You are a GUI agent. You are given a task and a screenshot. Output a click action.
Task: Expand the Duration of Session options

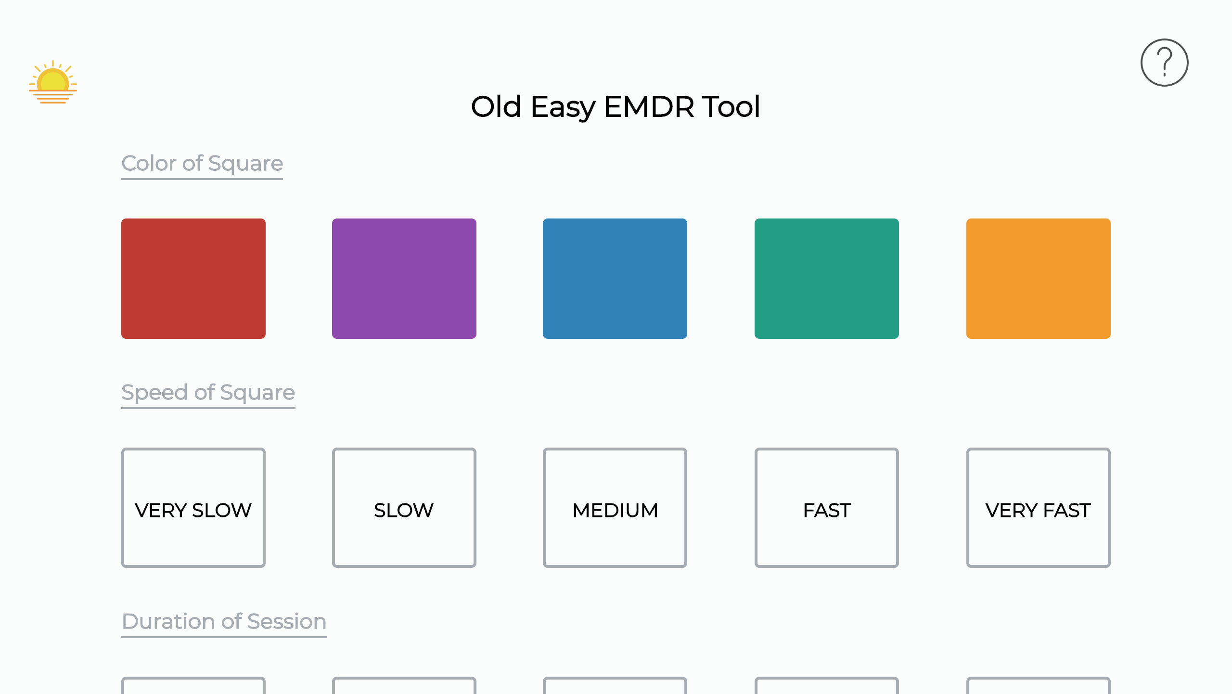click(224, 622)
